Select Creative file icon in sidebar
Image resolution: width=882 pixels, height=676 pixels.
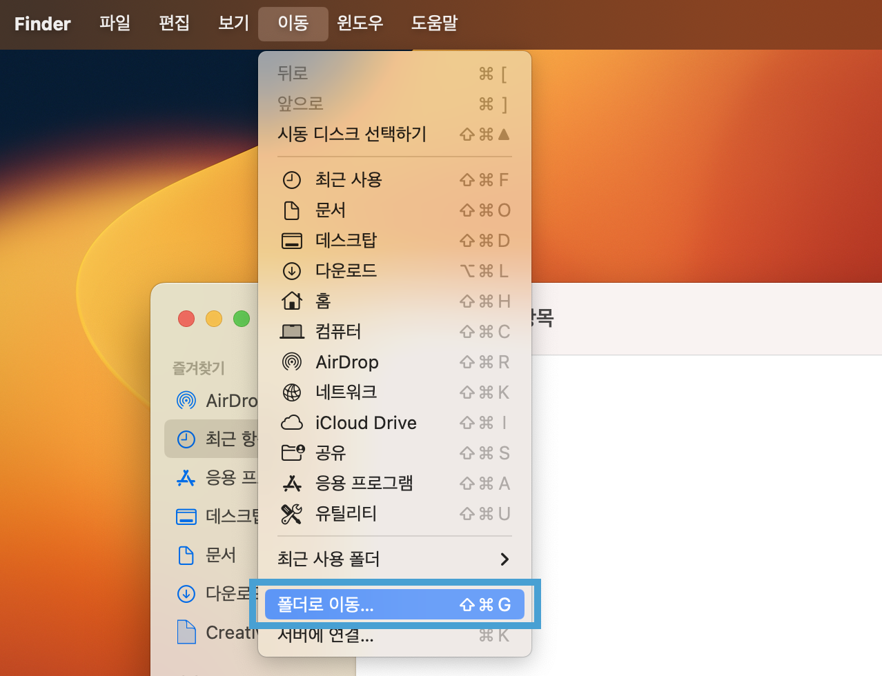(x=186, y=632)
